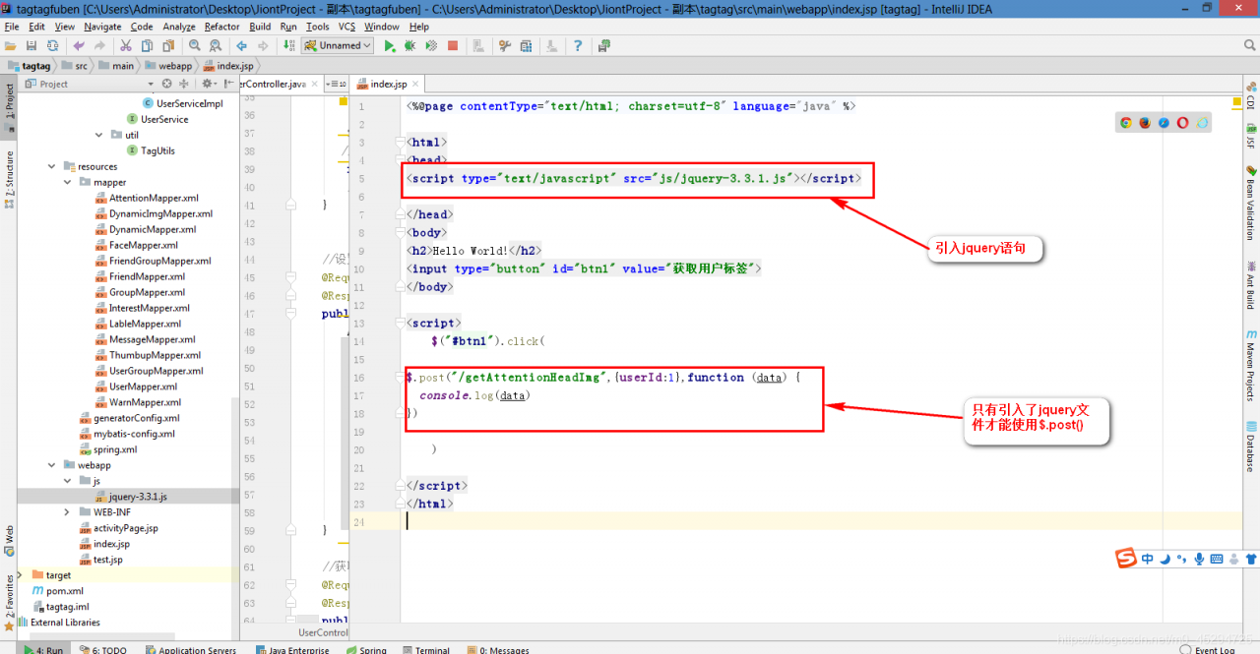Viewport: 1260px width, 654px height.
Task: Click the Save All toolbar icon
Action: pos(31,45)
